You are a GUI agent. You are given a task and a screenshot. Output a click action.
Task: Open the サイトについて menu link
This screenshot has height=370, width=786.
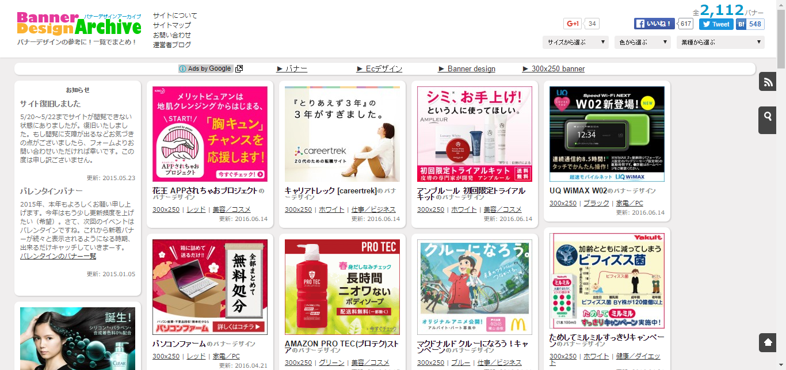click(175, 16)
